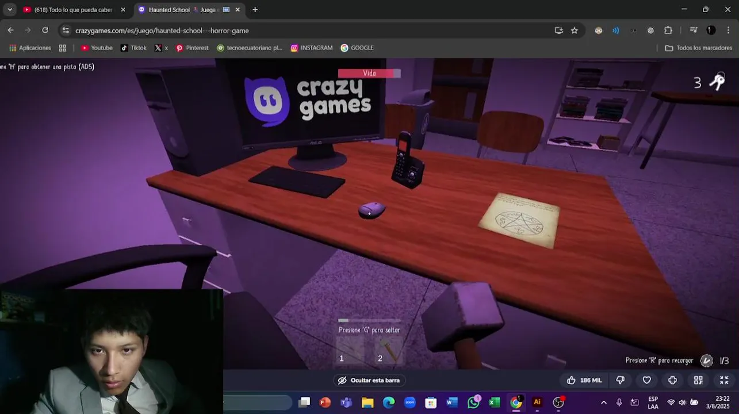Open WhatsApp from the taskbar
The image size is (739, 414).
[473, 402]
